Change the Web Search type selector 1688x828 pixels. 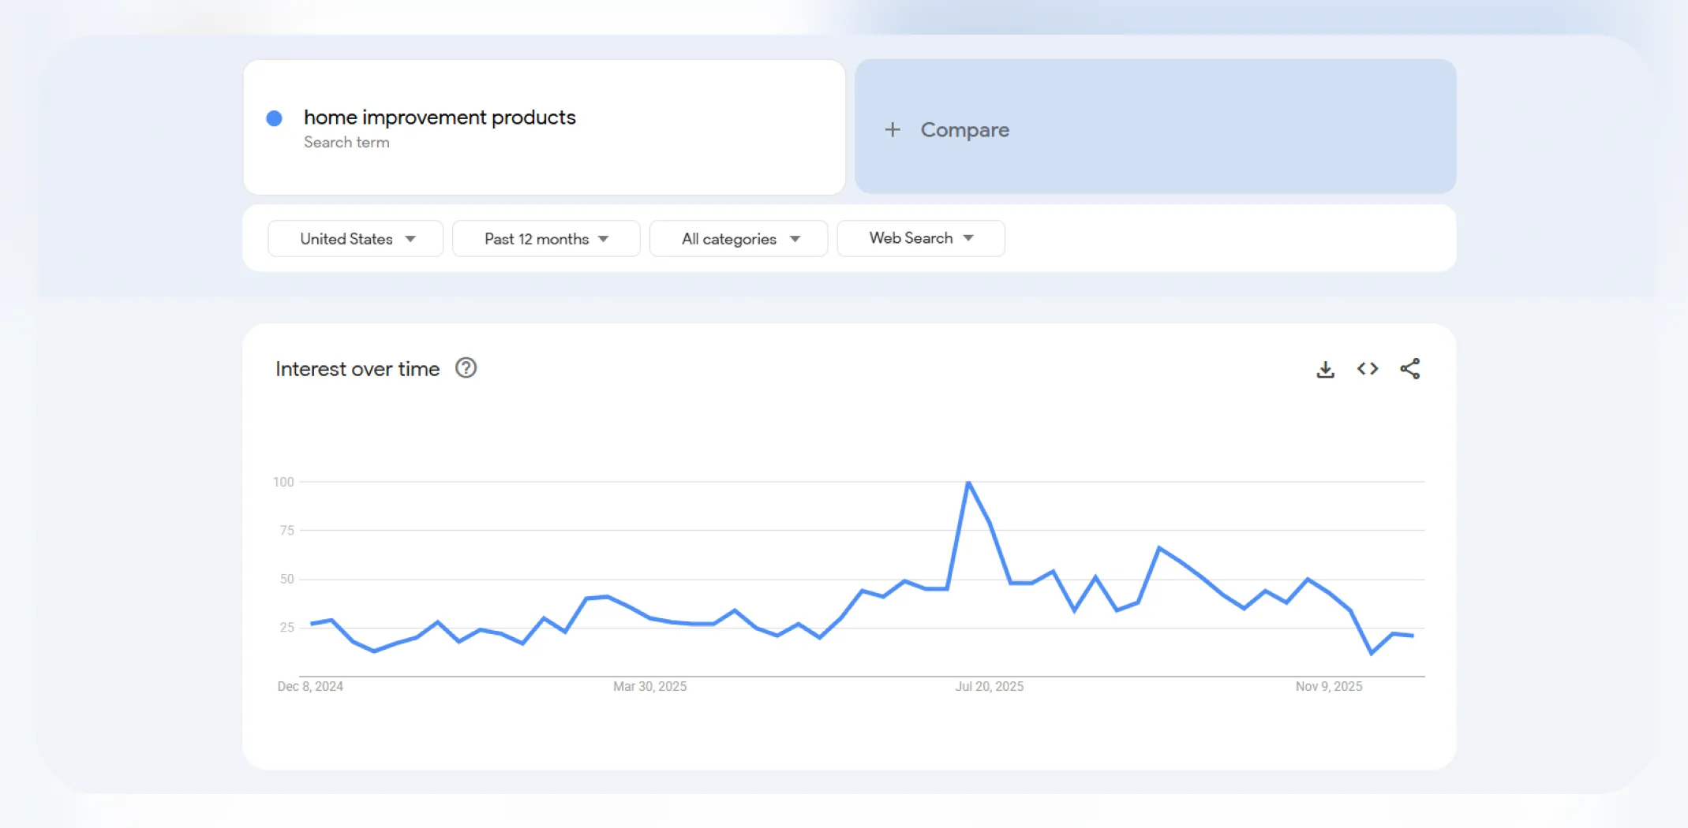(920, 238)
